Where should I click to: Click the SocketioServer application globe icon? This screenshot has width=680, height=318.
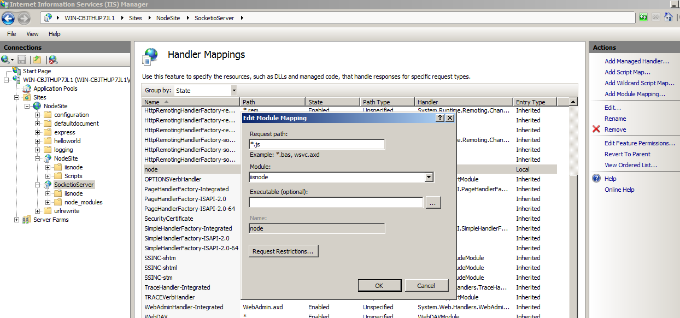pos(48,185)
